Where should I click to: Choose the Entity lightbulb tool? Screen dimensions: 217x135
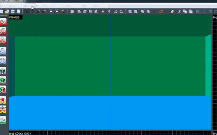[x=3, y=51]
